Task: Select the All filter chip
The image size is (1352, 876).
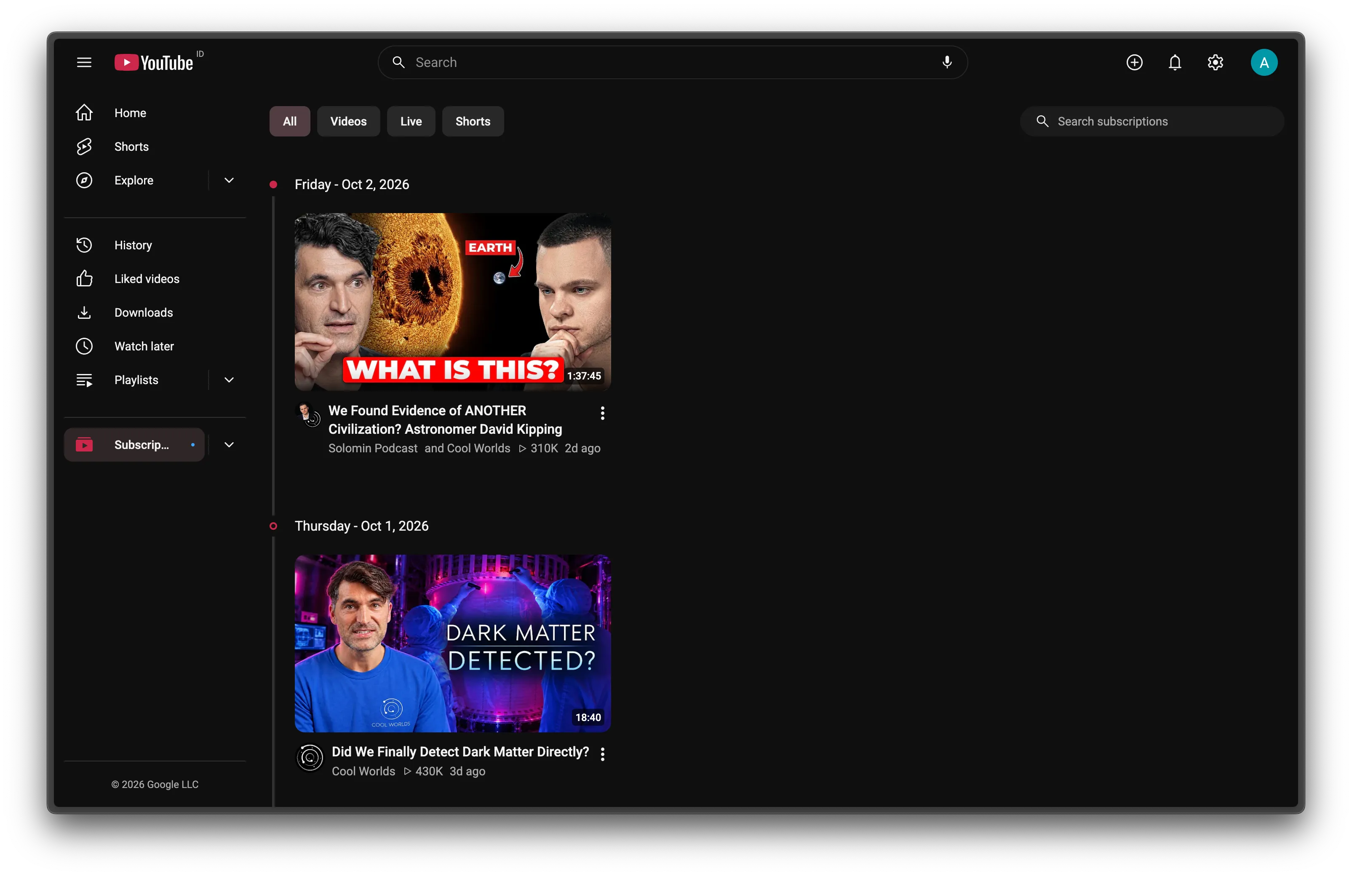Action: (x=290, y=121)
